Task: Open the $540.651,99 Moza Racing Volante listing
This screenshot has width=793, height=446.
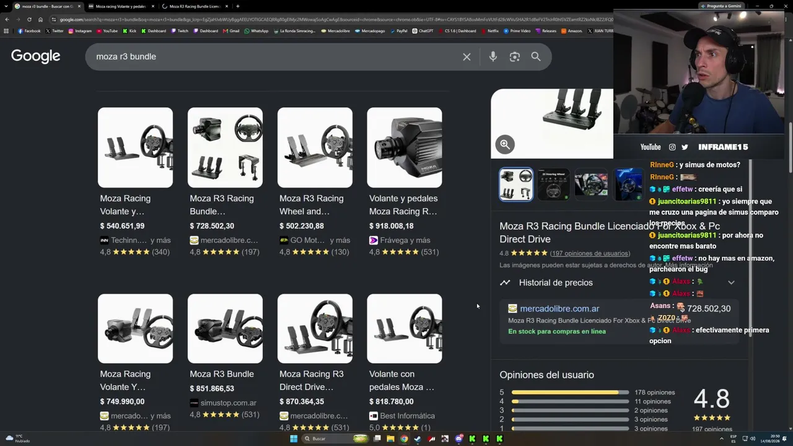Action: 135,181
